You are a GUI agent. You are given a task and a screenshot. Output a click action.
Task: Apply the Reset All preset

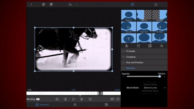pos(129,15)
